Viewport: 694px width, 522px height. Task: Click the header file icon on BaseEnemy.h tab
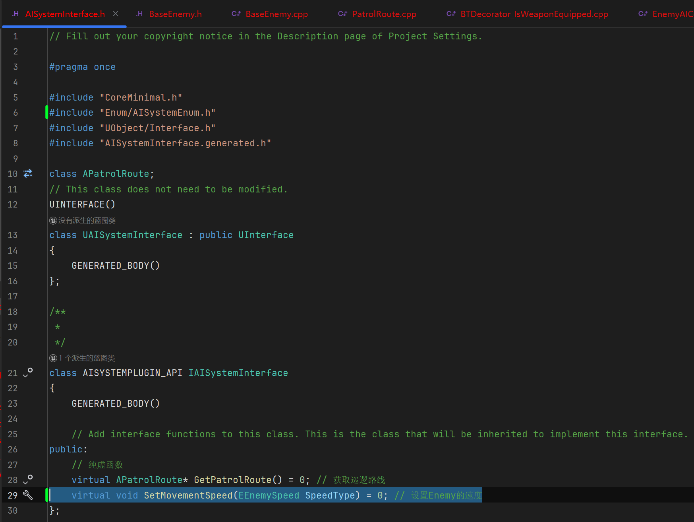(x=139, y=14)
